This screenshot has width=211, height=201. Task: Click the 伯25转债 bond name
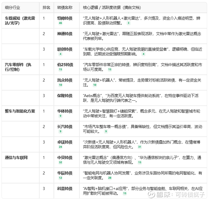65,65
